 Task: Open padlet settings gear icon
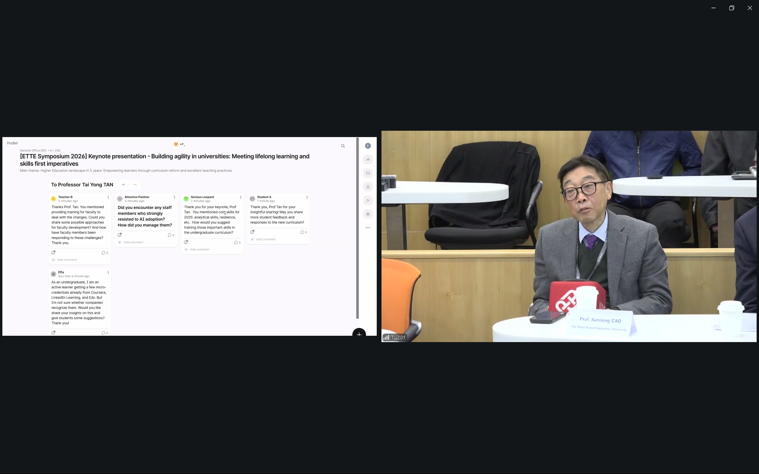[x=368, y=214]
